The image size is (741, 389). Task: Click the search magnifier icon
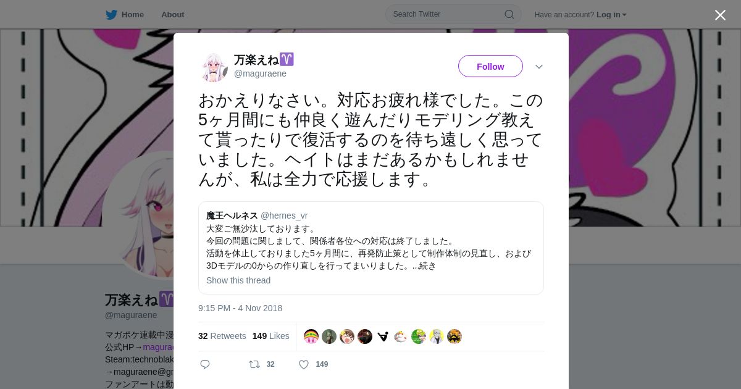pyautogui.click(x=509, y=14)
